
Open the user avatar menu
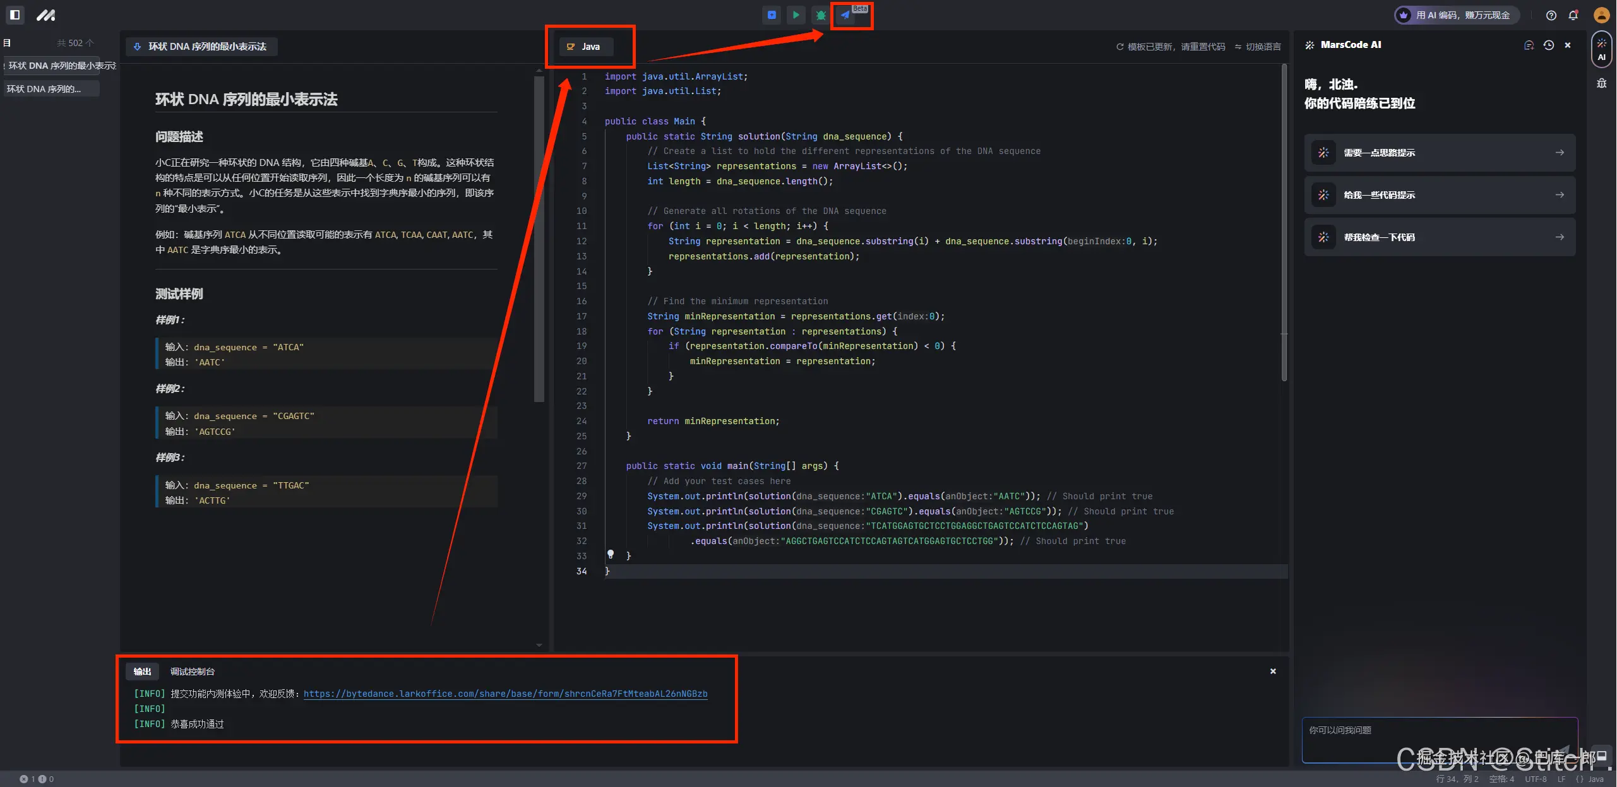1601,15
